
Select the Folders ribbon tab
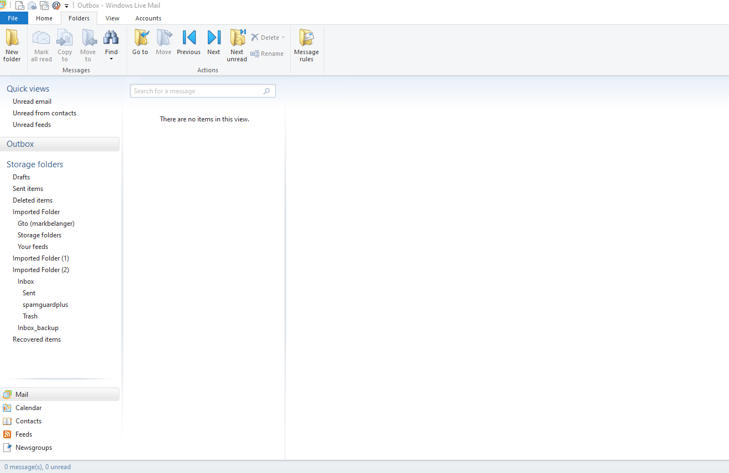point(79,18)
